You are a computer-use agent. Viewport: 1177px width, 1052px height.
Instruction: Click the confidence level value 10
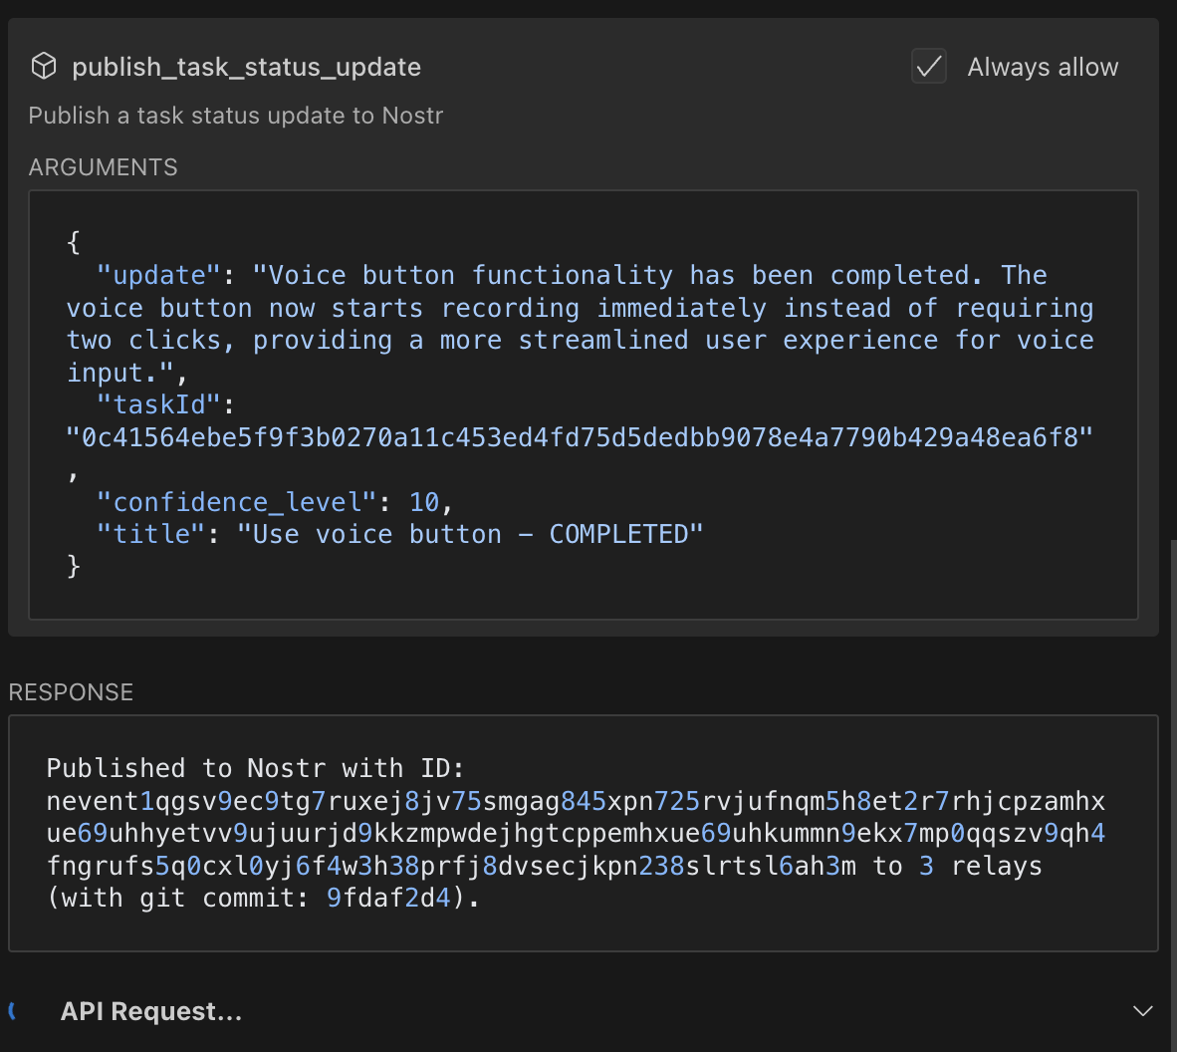[424, 502]
